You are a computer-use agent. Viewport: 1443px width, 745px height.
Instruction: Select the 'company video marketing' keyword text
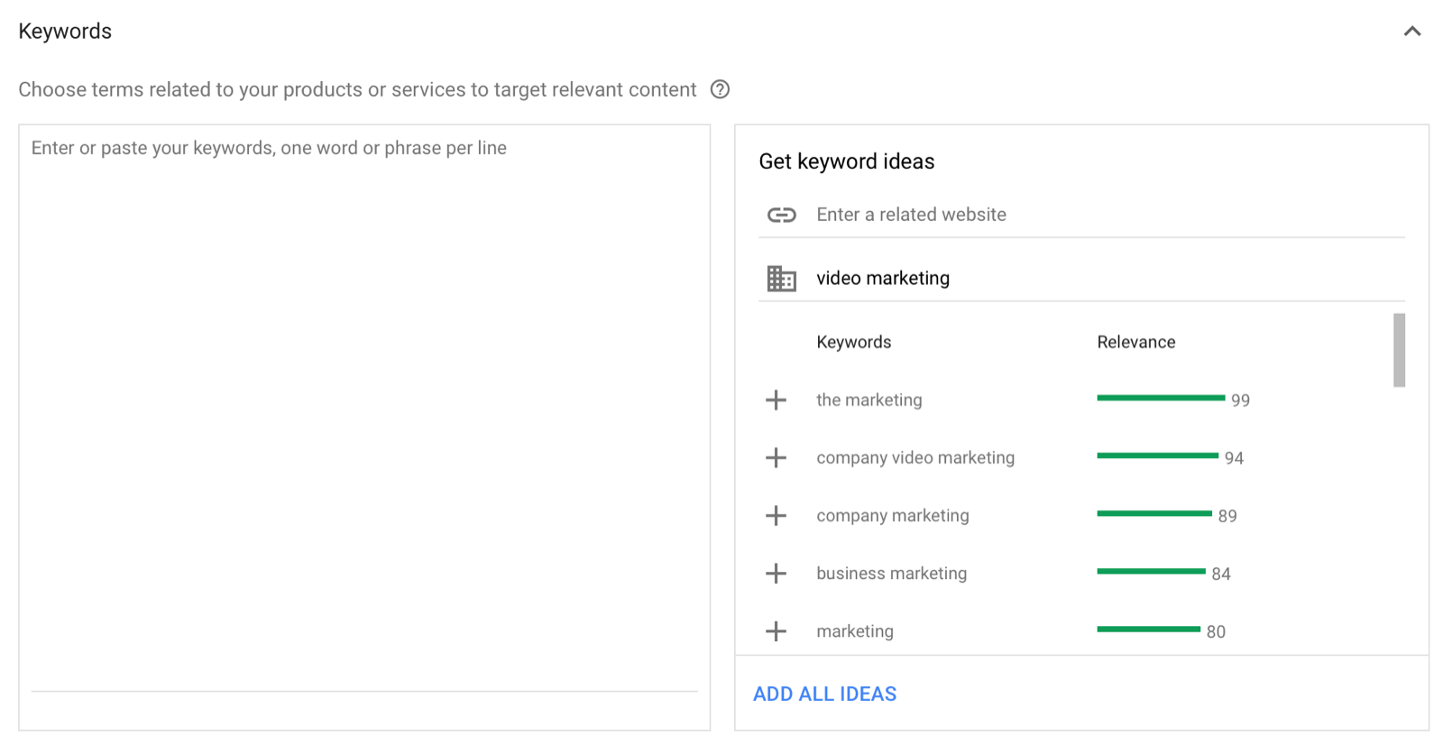point(915,458)
